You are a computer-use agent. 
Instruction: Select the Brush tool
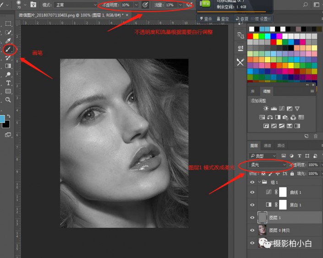pyautogui.click(x=8, y=49)
